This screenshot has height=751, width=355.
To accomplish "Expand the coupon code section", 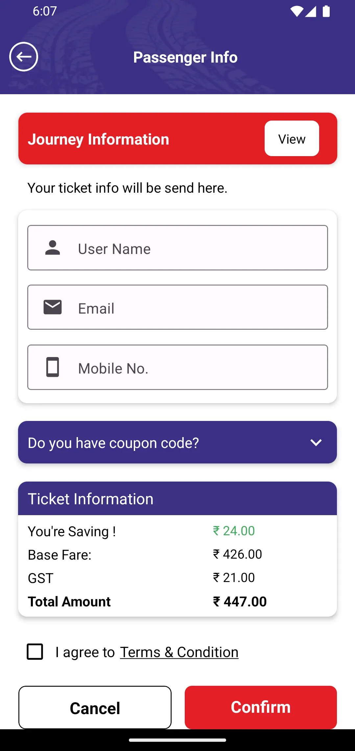I will [x=177, y=442].
